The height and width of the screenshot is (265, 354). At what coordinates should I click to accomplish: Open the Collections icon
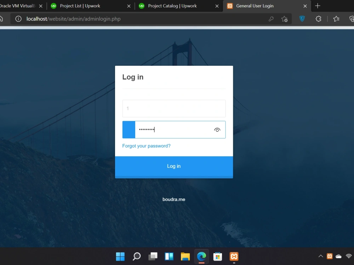click(352, 19)
